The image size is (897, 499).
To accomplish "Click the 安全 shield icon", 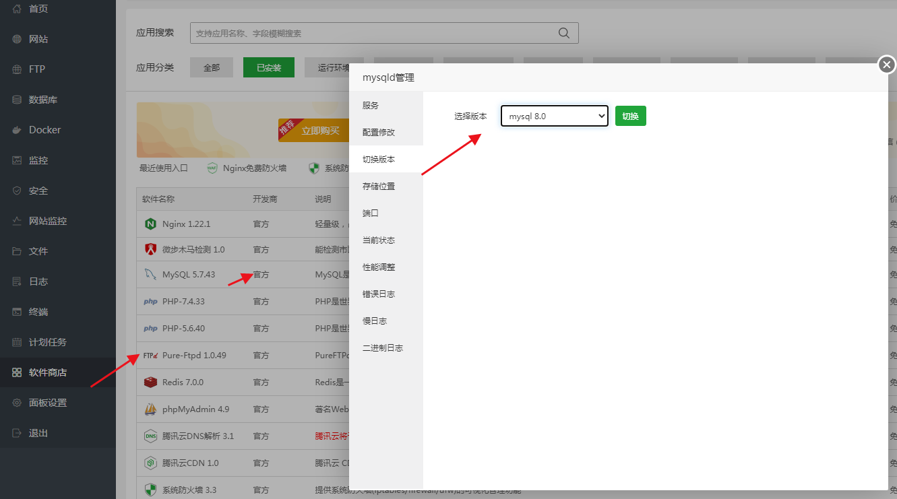I will click(x=17, y=191).
